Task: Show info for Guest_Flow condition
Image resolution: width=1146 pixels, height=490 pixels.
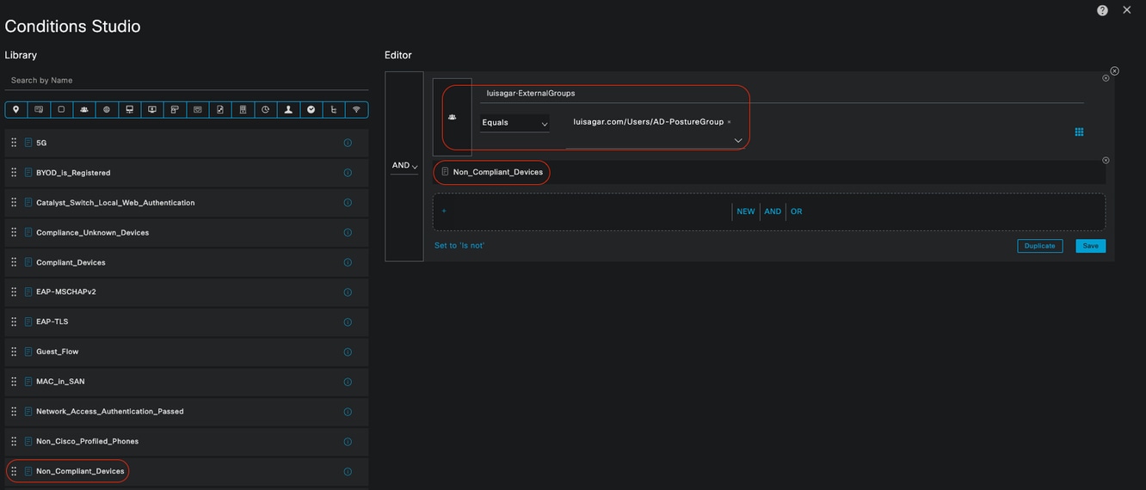Action: [348, 352]
